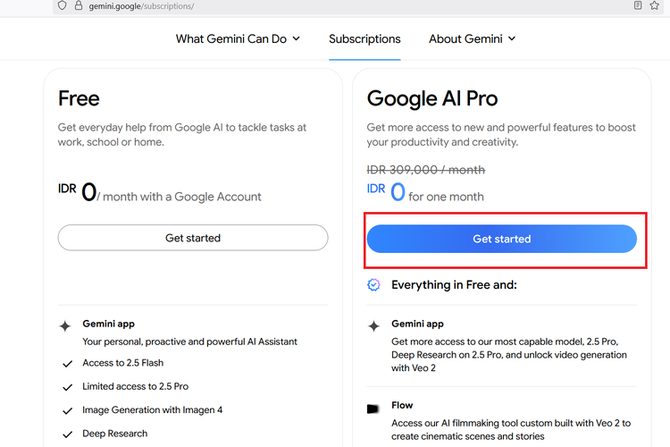
Task: Click the padlock site security icon
Action: click(x=79, y=5)
